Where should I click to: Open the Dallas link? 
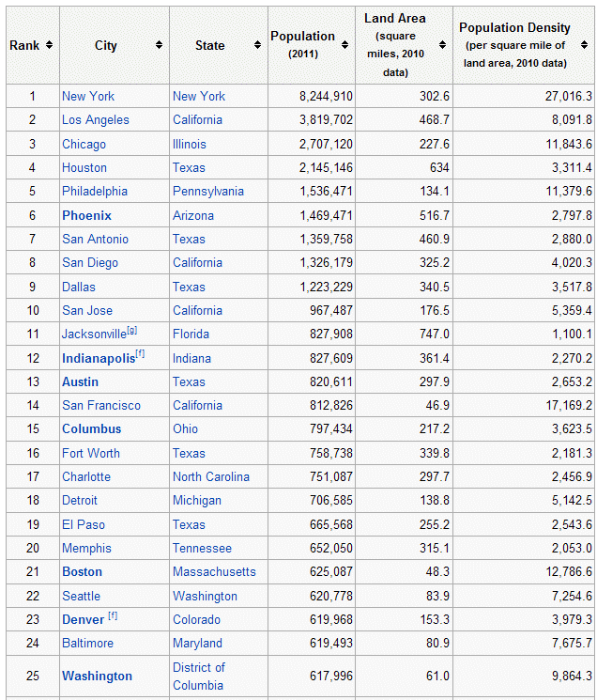tap(79, 288)
